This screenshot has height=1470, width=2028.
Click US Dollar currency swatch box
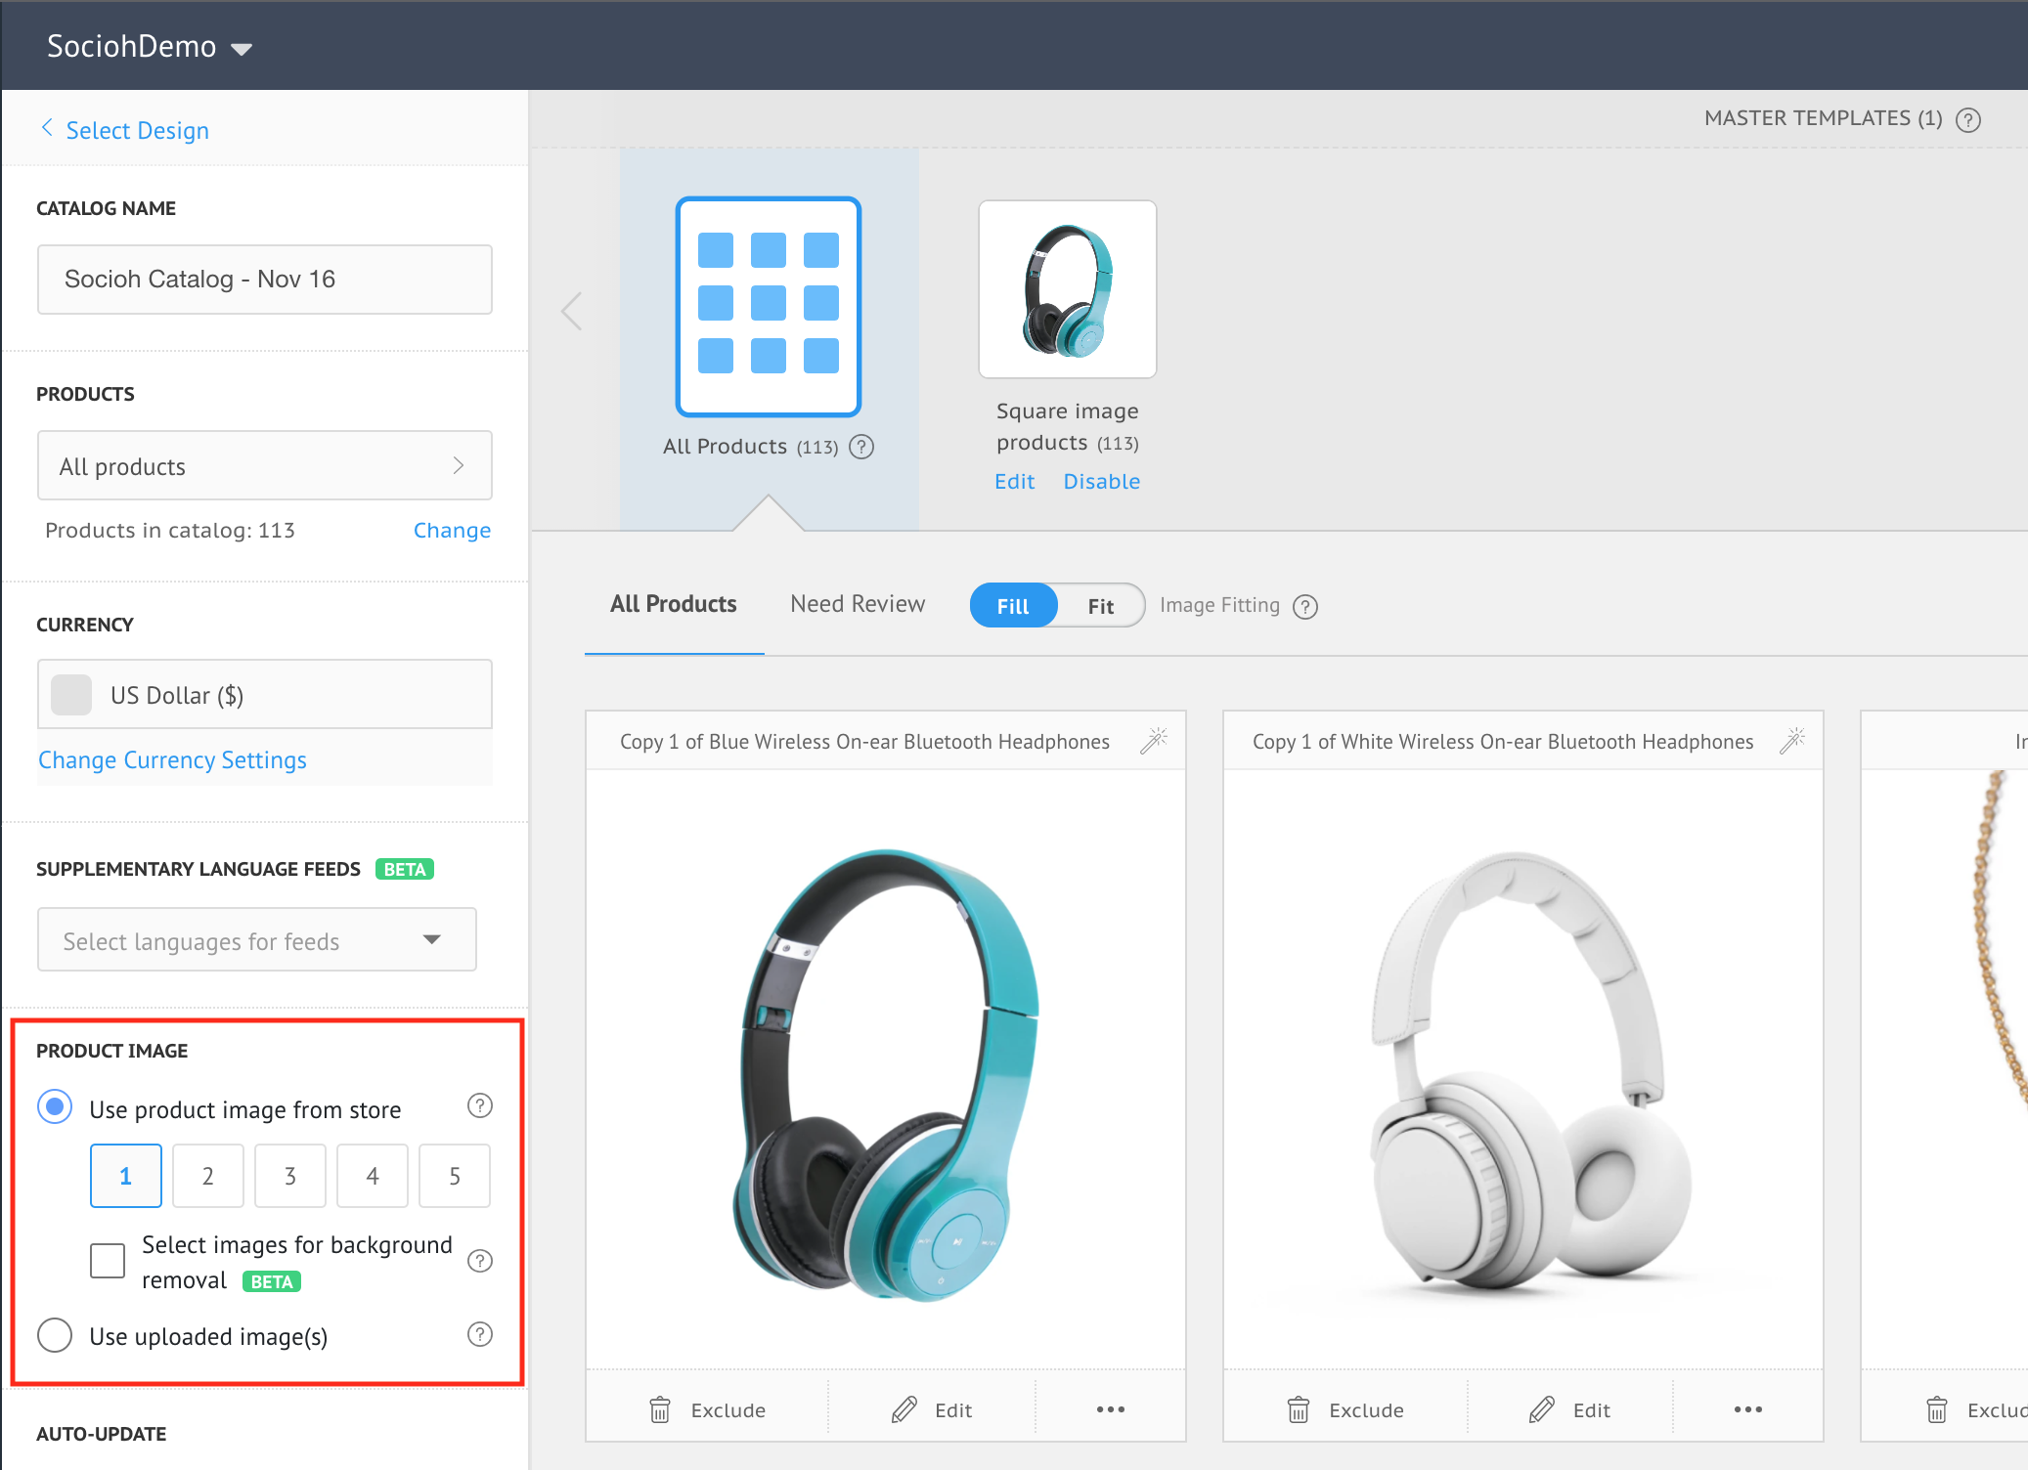tap(71, 695)
